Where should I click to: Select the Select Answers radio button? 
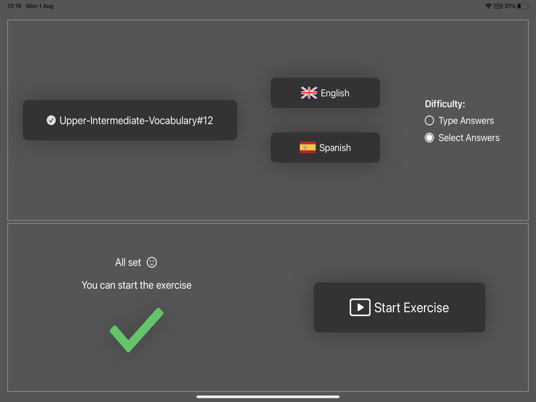[x=429, y=137]
